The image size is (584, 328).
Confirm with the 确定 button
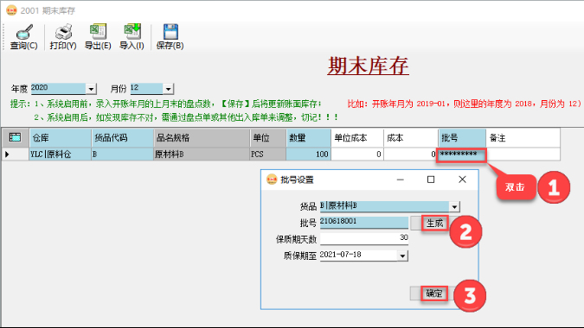click(x=434, y=293)
